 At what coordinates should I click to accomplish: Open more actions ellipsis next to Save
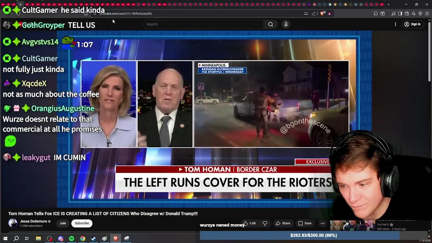point(323,223)
